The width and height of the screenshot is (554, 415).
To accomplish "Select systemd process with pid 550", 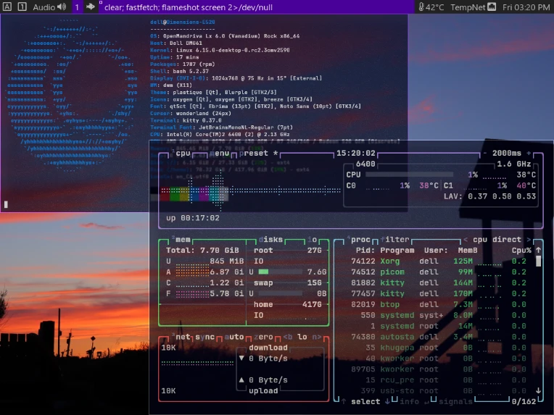I will tap(439, 315).
